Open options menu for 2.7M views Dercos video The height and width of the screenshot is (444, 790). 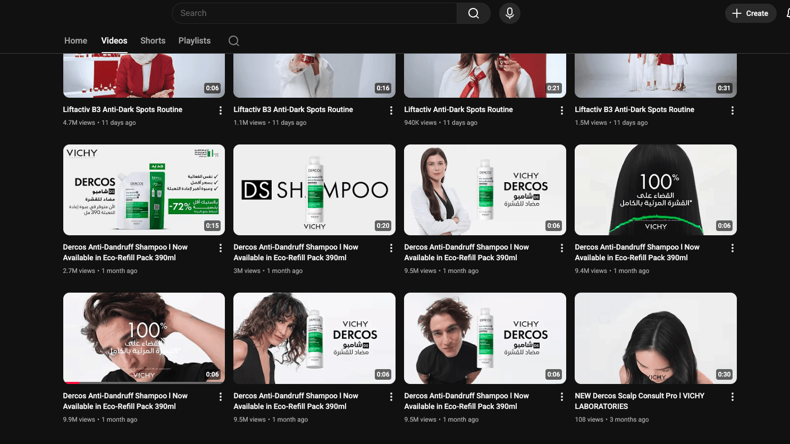(221, 248)
